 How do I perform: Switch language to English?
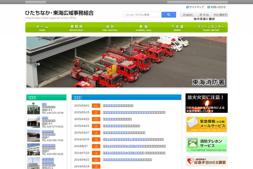(188, 15)
